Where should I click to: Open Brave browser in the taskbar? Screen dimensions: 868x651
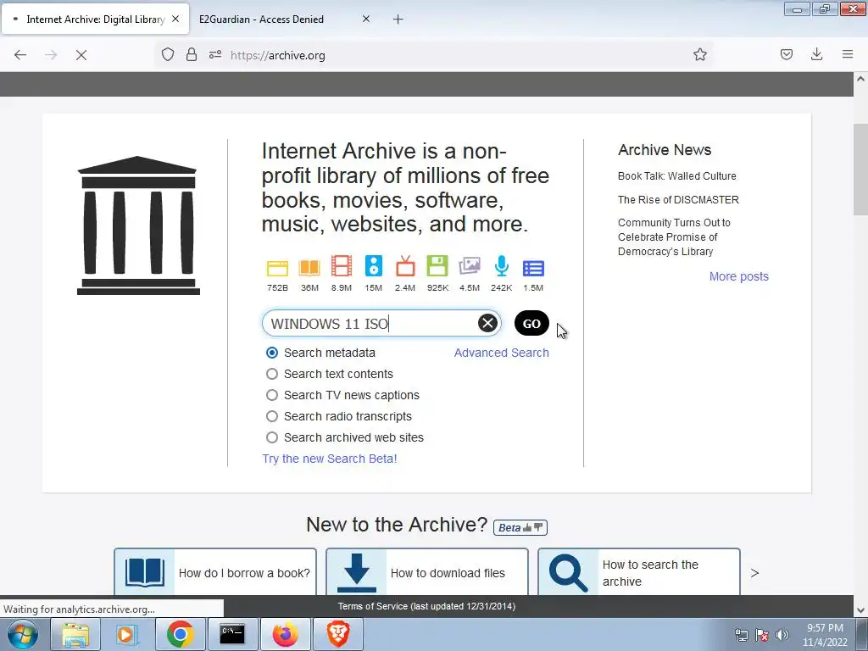338,634
